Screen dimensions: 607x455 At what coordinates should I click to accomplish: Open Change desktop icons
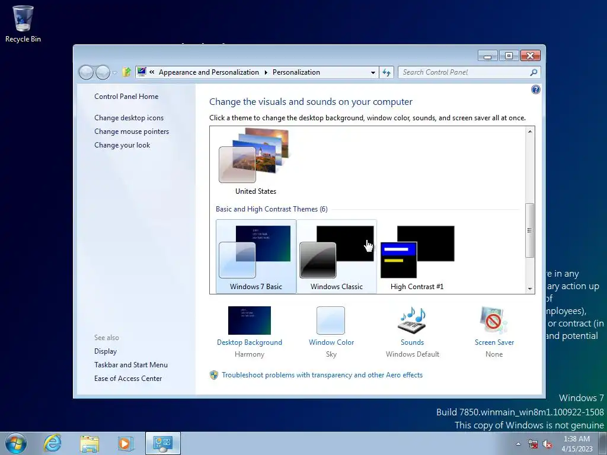[x=129, y=118]
